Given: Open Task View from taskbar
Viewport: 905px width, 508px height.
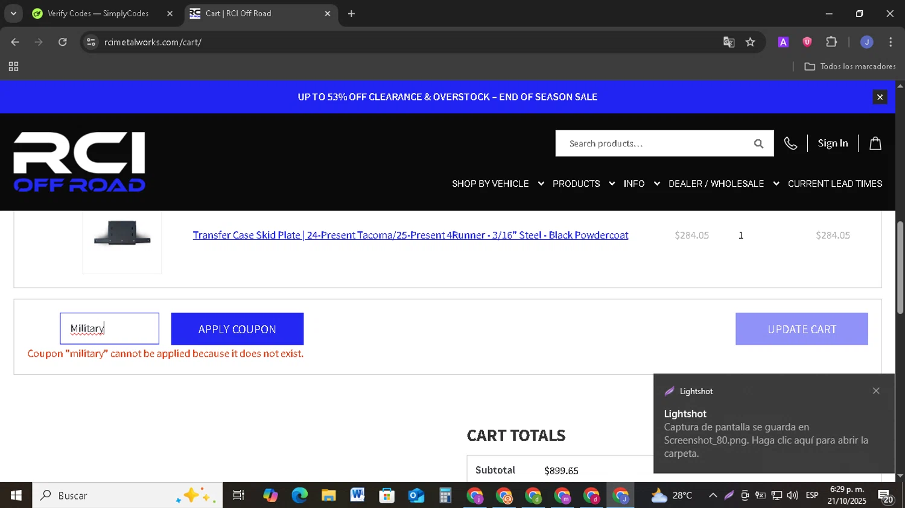Looking at the screenshot, I should [239, 495].
